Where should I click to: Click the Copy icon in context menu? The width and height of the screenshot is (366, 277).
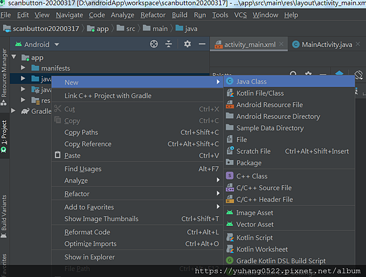click(x=58, y=120)
